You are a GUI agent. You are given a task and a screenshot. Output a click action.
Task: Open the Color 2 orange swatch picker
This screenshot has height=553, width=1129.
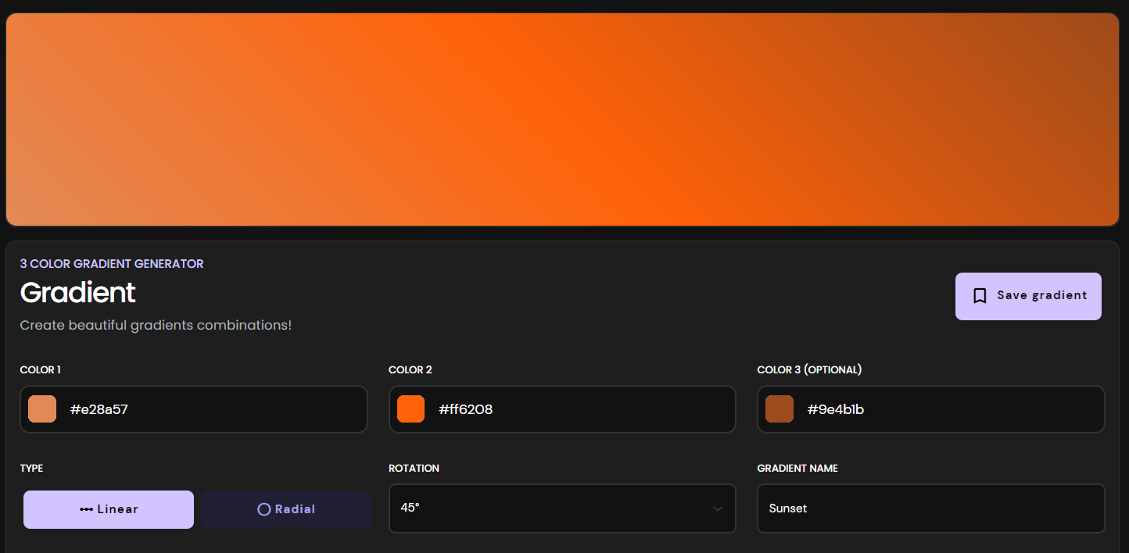point(411,409)
